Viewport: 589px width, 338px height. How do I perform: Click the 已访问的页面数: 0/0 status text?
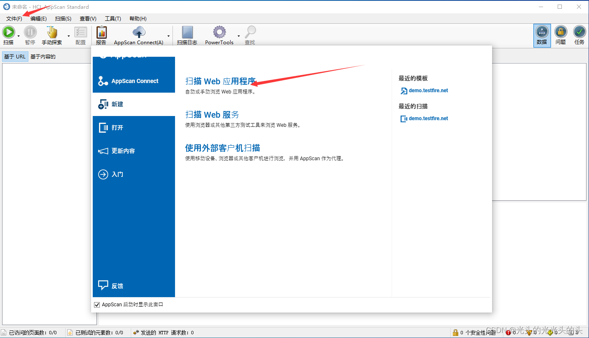(x=33, y=333)
